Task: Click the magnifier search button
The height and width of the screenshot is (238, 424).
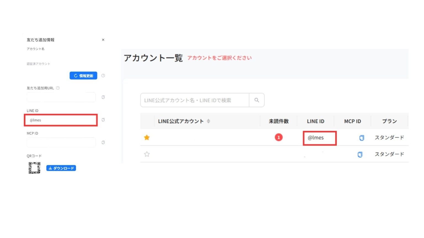Action: tap(257, 100)
